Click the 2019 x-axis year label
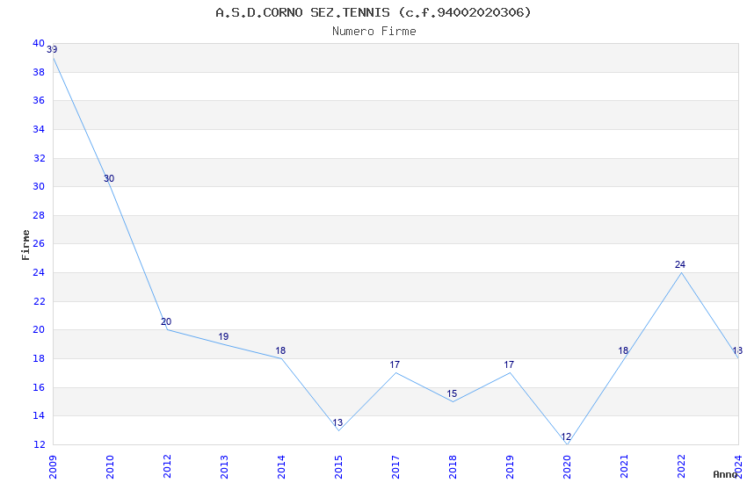Viewport: 747px width, 483px height. coord(510,467)
